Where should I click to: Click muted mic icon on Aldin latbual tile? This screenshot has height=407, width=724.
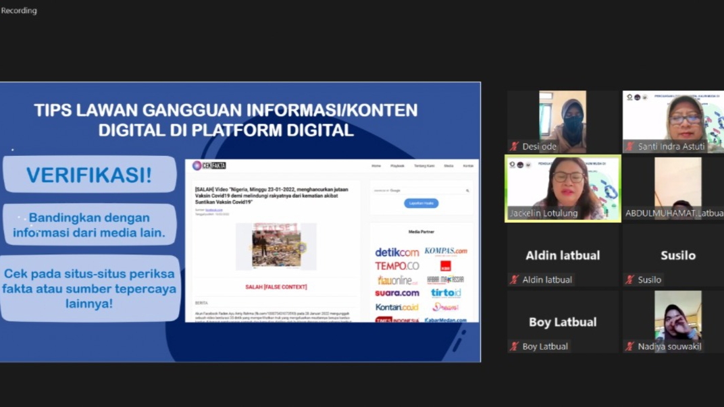point(515,279)
